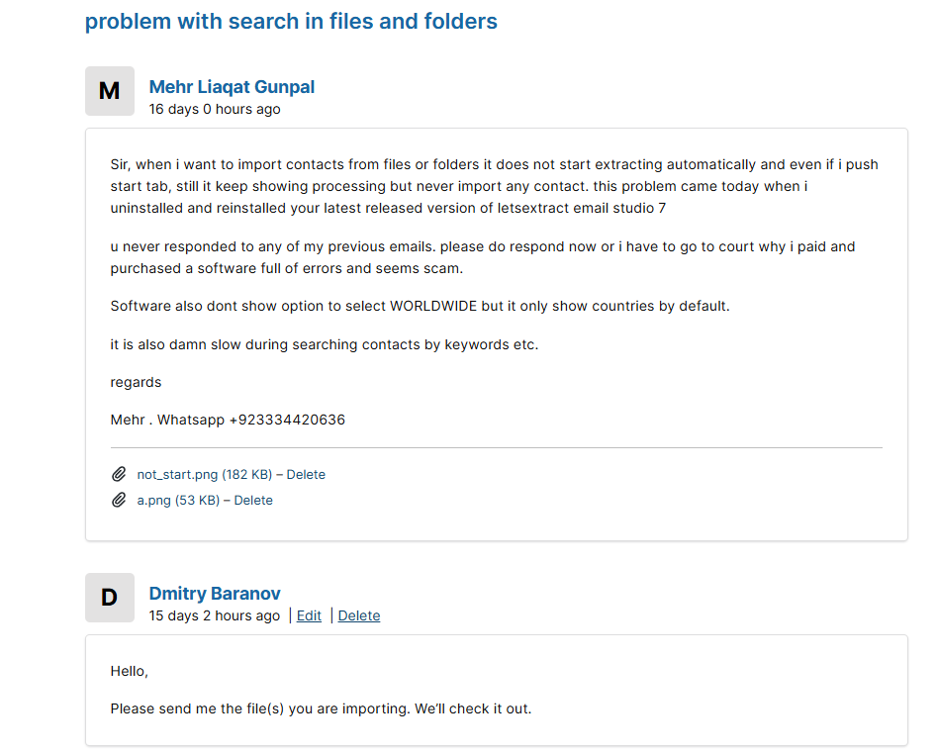Delete the a.png attachment

click(253, 500)
